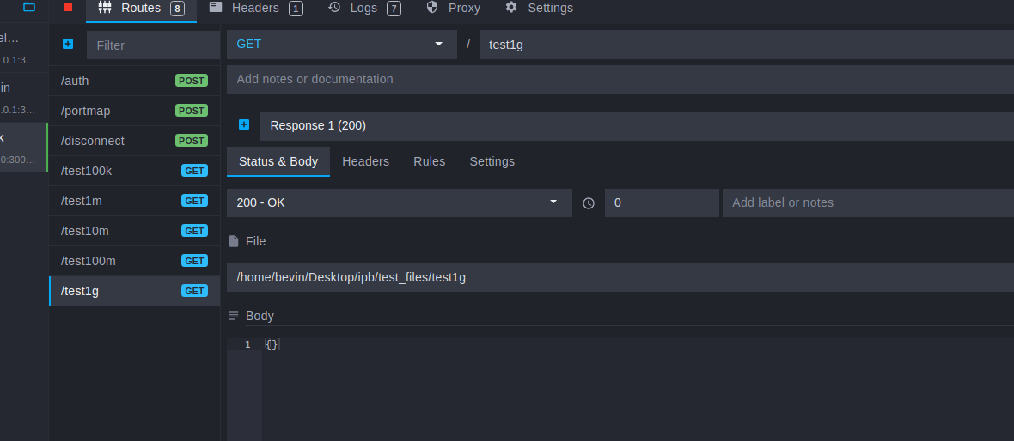Switch to response Settings tab
1014x441 pixels.
pyautogui.click(x=492, y=161)
